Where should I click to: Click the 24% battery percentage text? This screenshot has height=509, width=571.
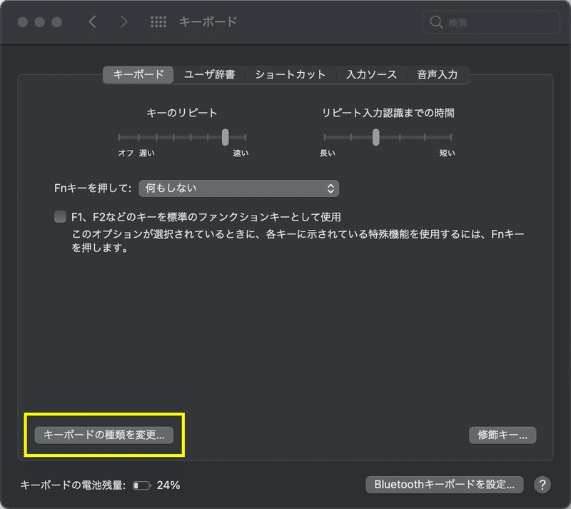168,485
